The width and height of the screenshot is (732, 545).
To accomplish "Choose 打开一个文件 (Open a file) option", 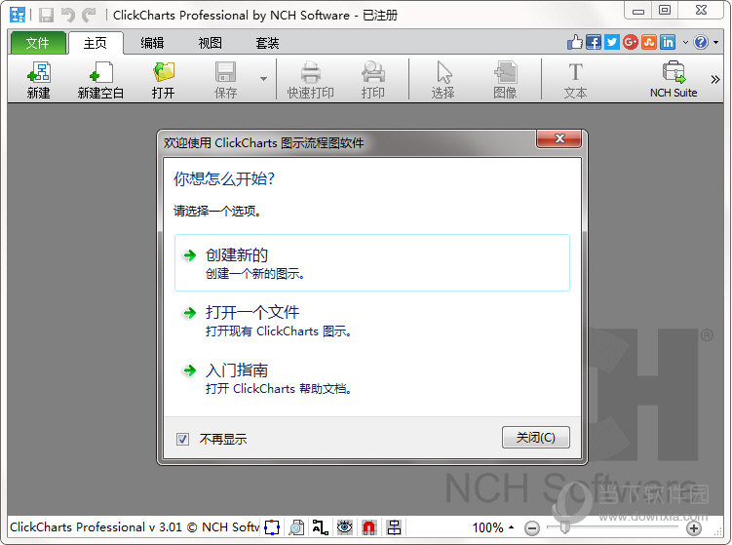I will 372,321.
